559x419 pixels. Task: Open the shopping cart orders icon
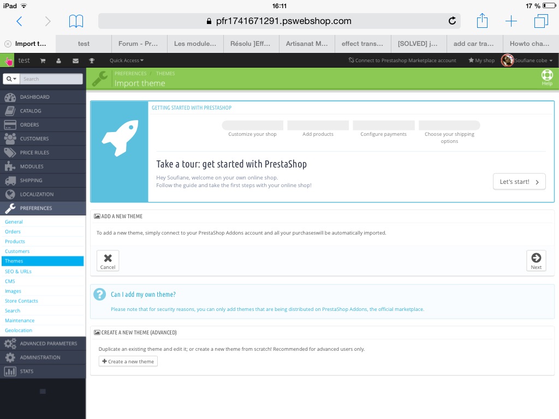click(43, 61)
